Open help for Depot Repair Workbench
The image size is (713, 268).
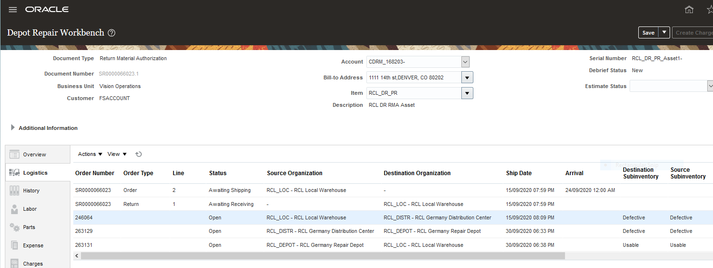coord(112,33)
